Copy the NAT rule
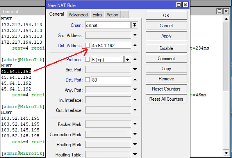Viewport: 232px width, 158px height. (x=166, y=69)
